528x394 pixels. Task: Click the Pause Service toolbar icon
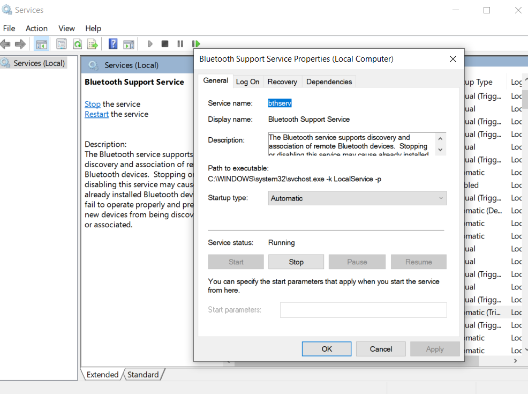click(180, 44)
